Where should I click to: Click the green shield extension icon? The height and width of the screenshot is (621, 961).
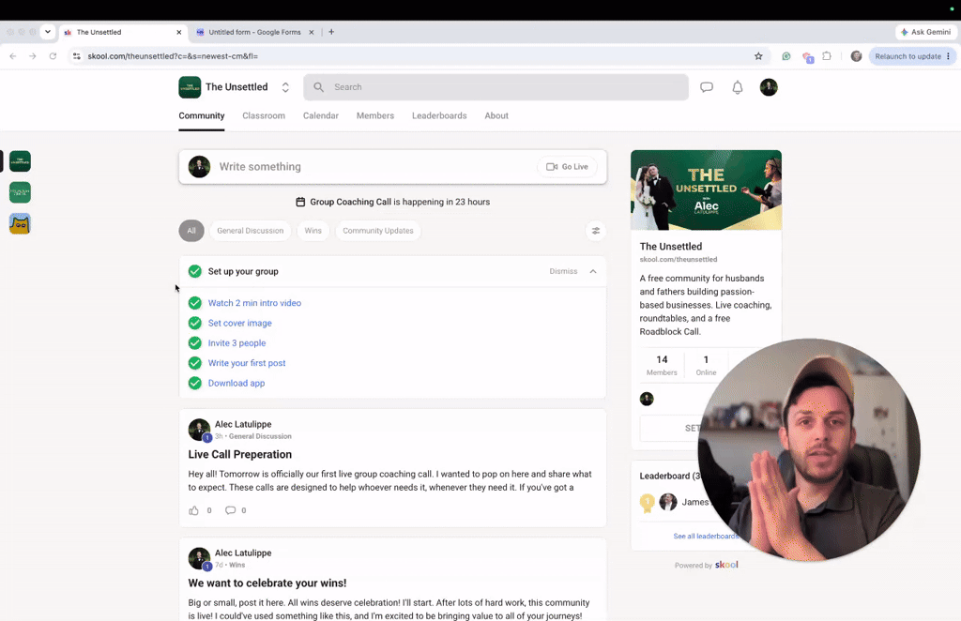click(x=786, y=56)
